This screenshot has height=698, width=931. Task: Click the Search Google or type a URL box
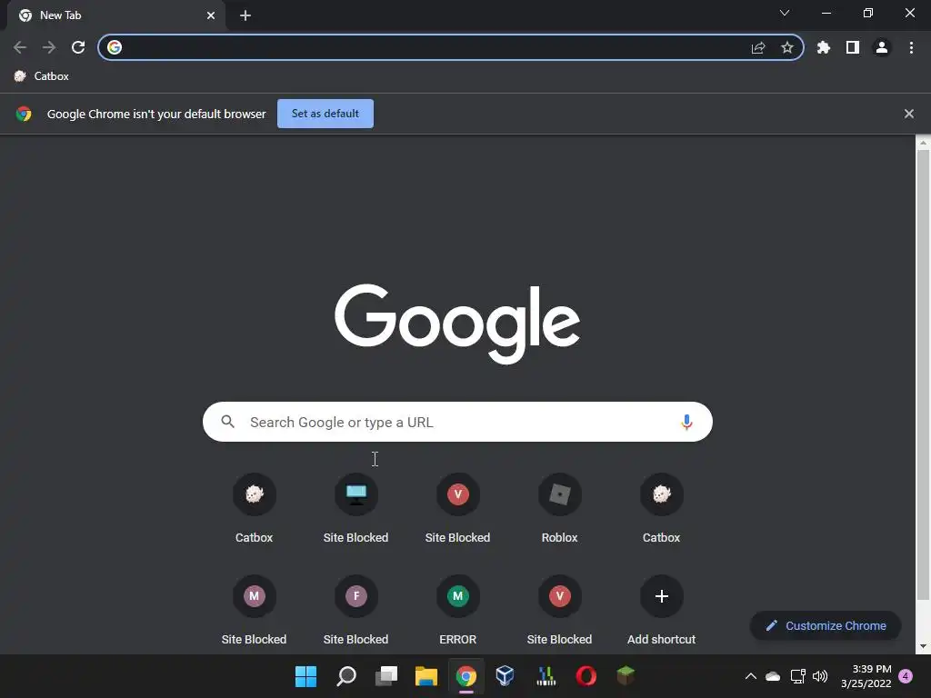click(457, 422)
